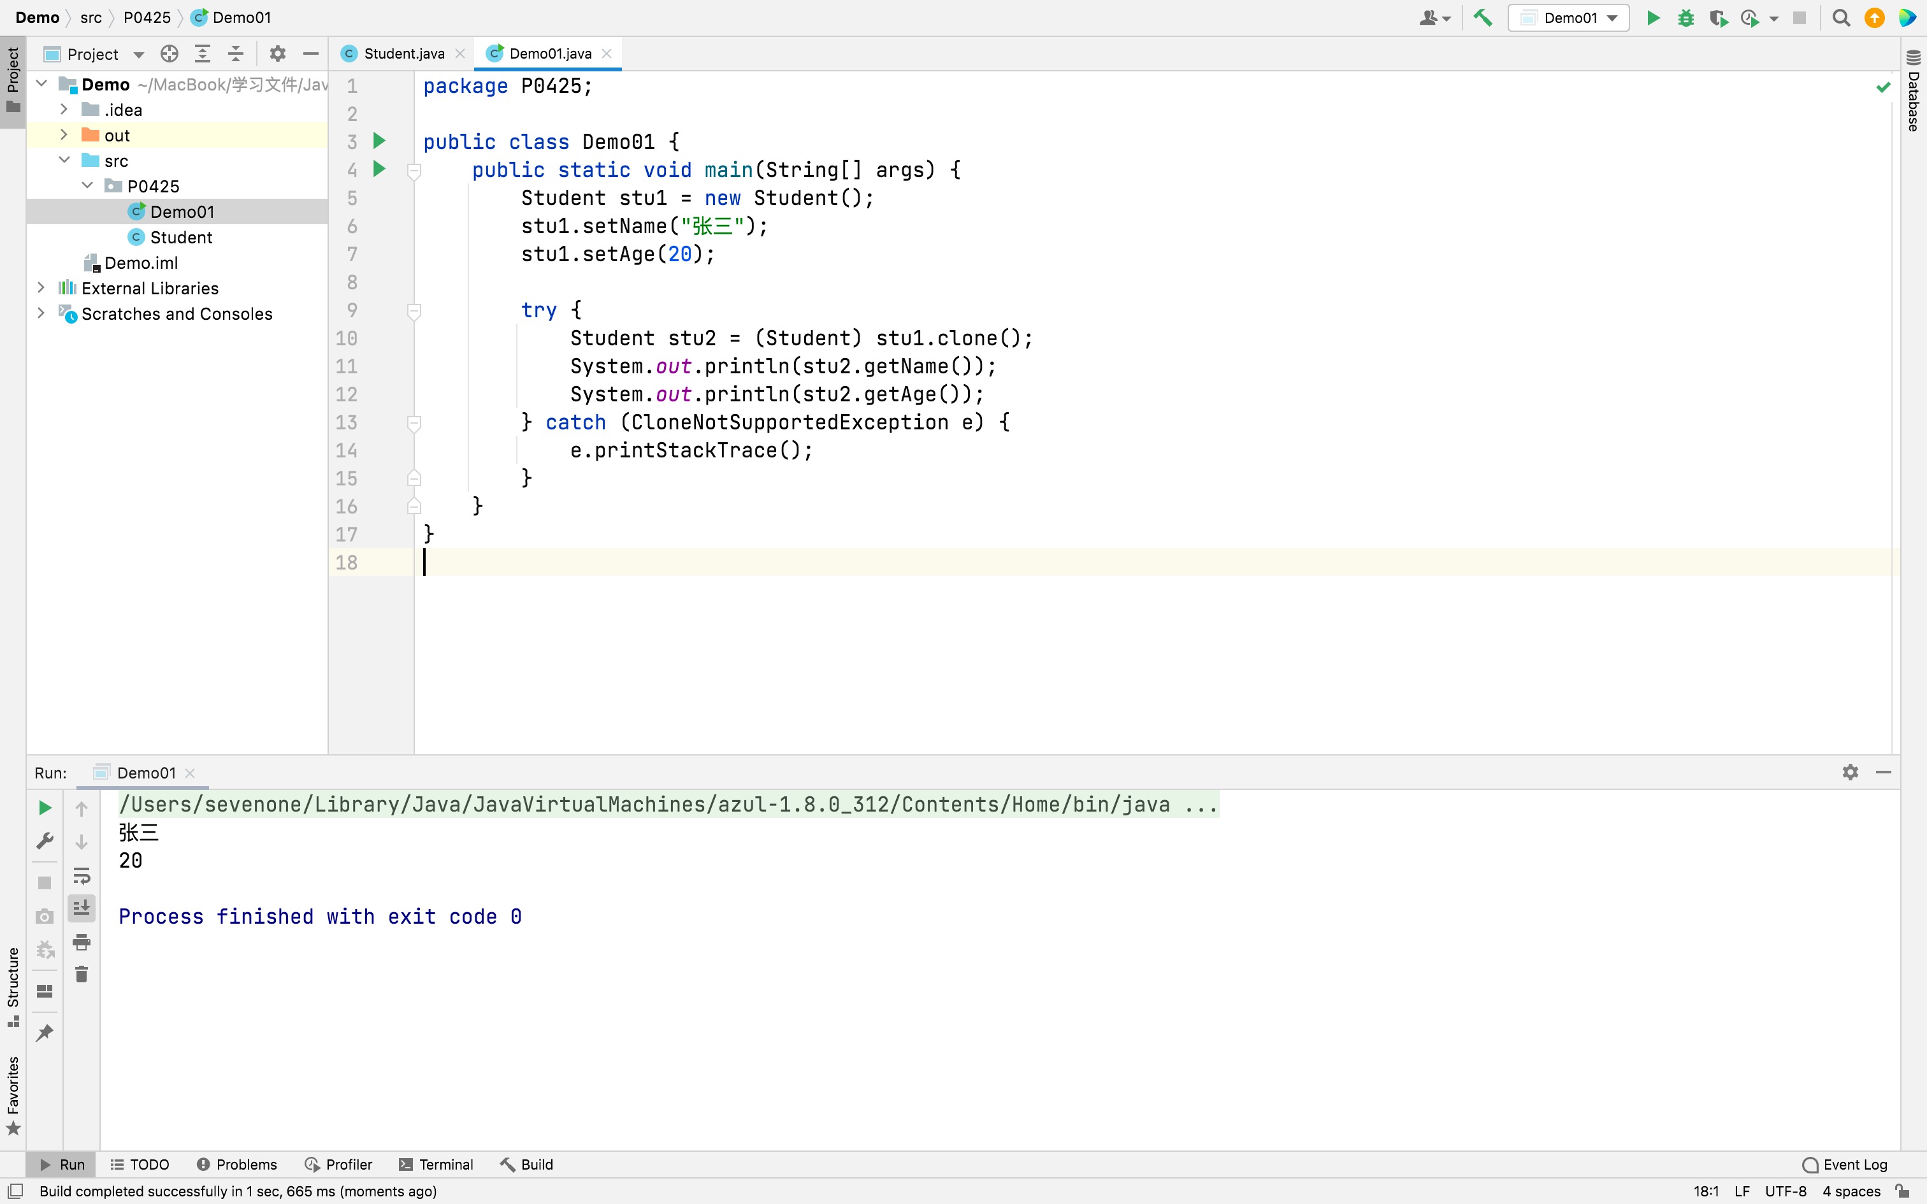Click the Clear All trash icon in console
1927x1204 pixels.
pos(81,974)
